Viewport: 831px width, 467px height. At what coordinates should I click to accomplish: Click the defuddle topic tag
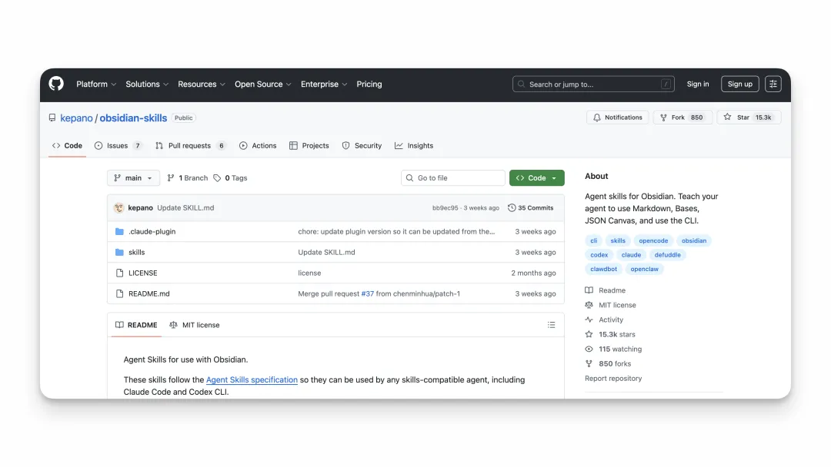[667, 255]
